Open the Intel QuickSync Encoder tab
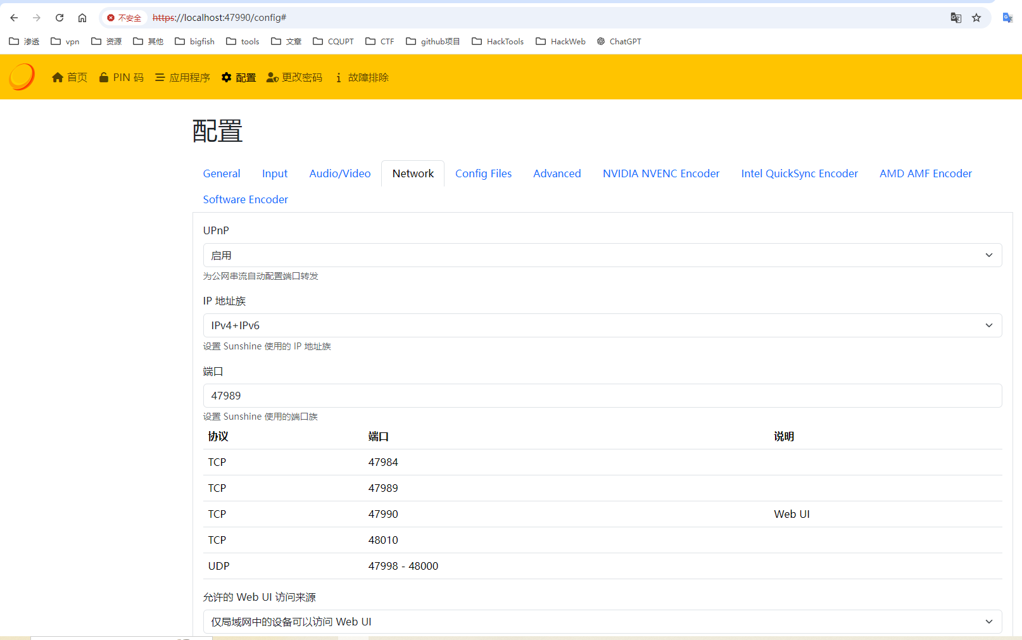This screenshot has height=640, width=1022. pyautogui.click(x=800, y=173)
